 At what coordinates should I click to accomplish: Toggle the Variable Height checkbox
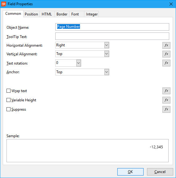click(x=9, y=100)
